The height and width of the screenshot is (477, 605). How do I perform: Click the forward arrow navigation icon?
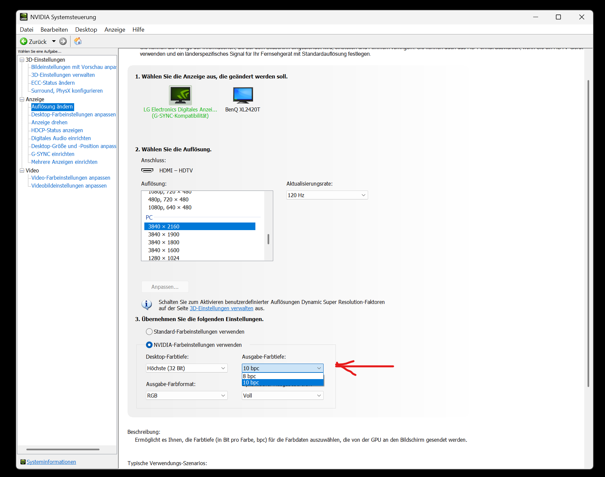(x=63, y=42)
